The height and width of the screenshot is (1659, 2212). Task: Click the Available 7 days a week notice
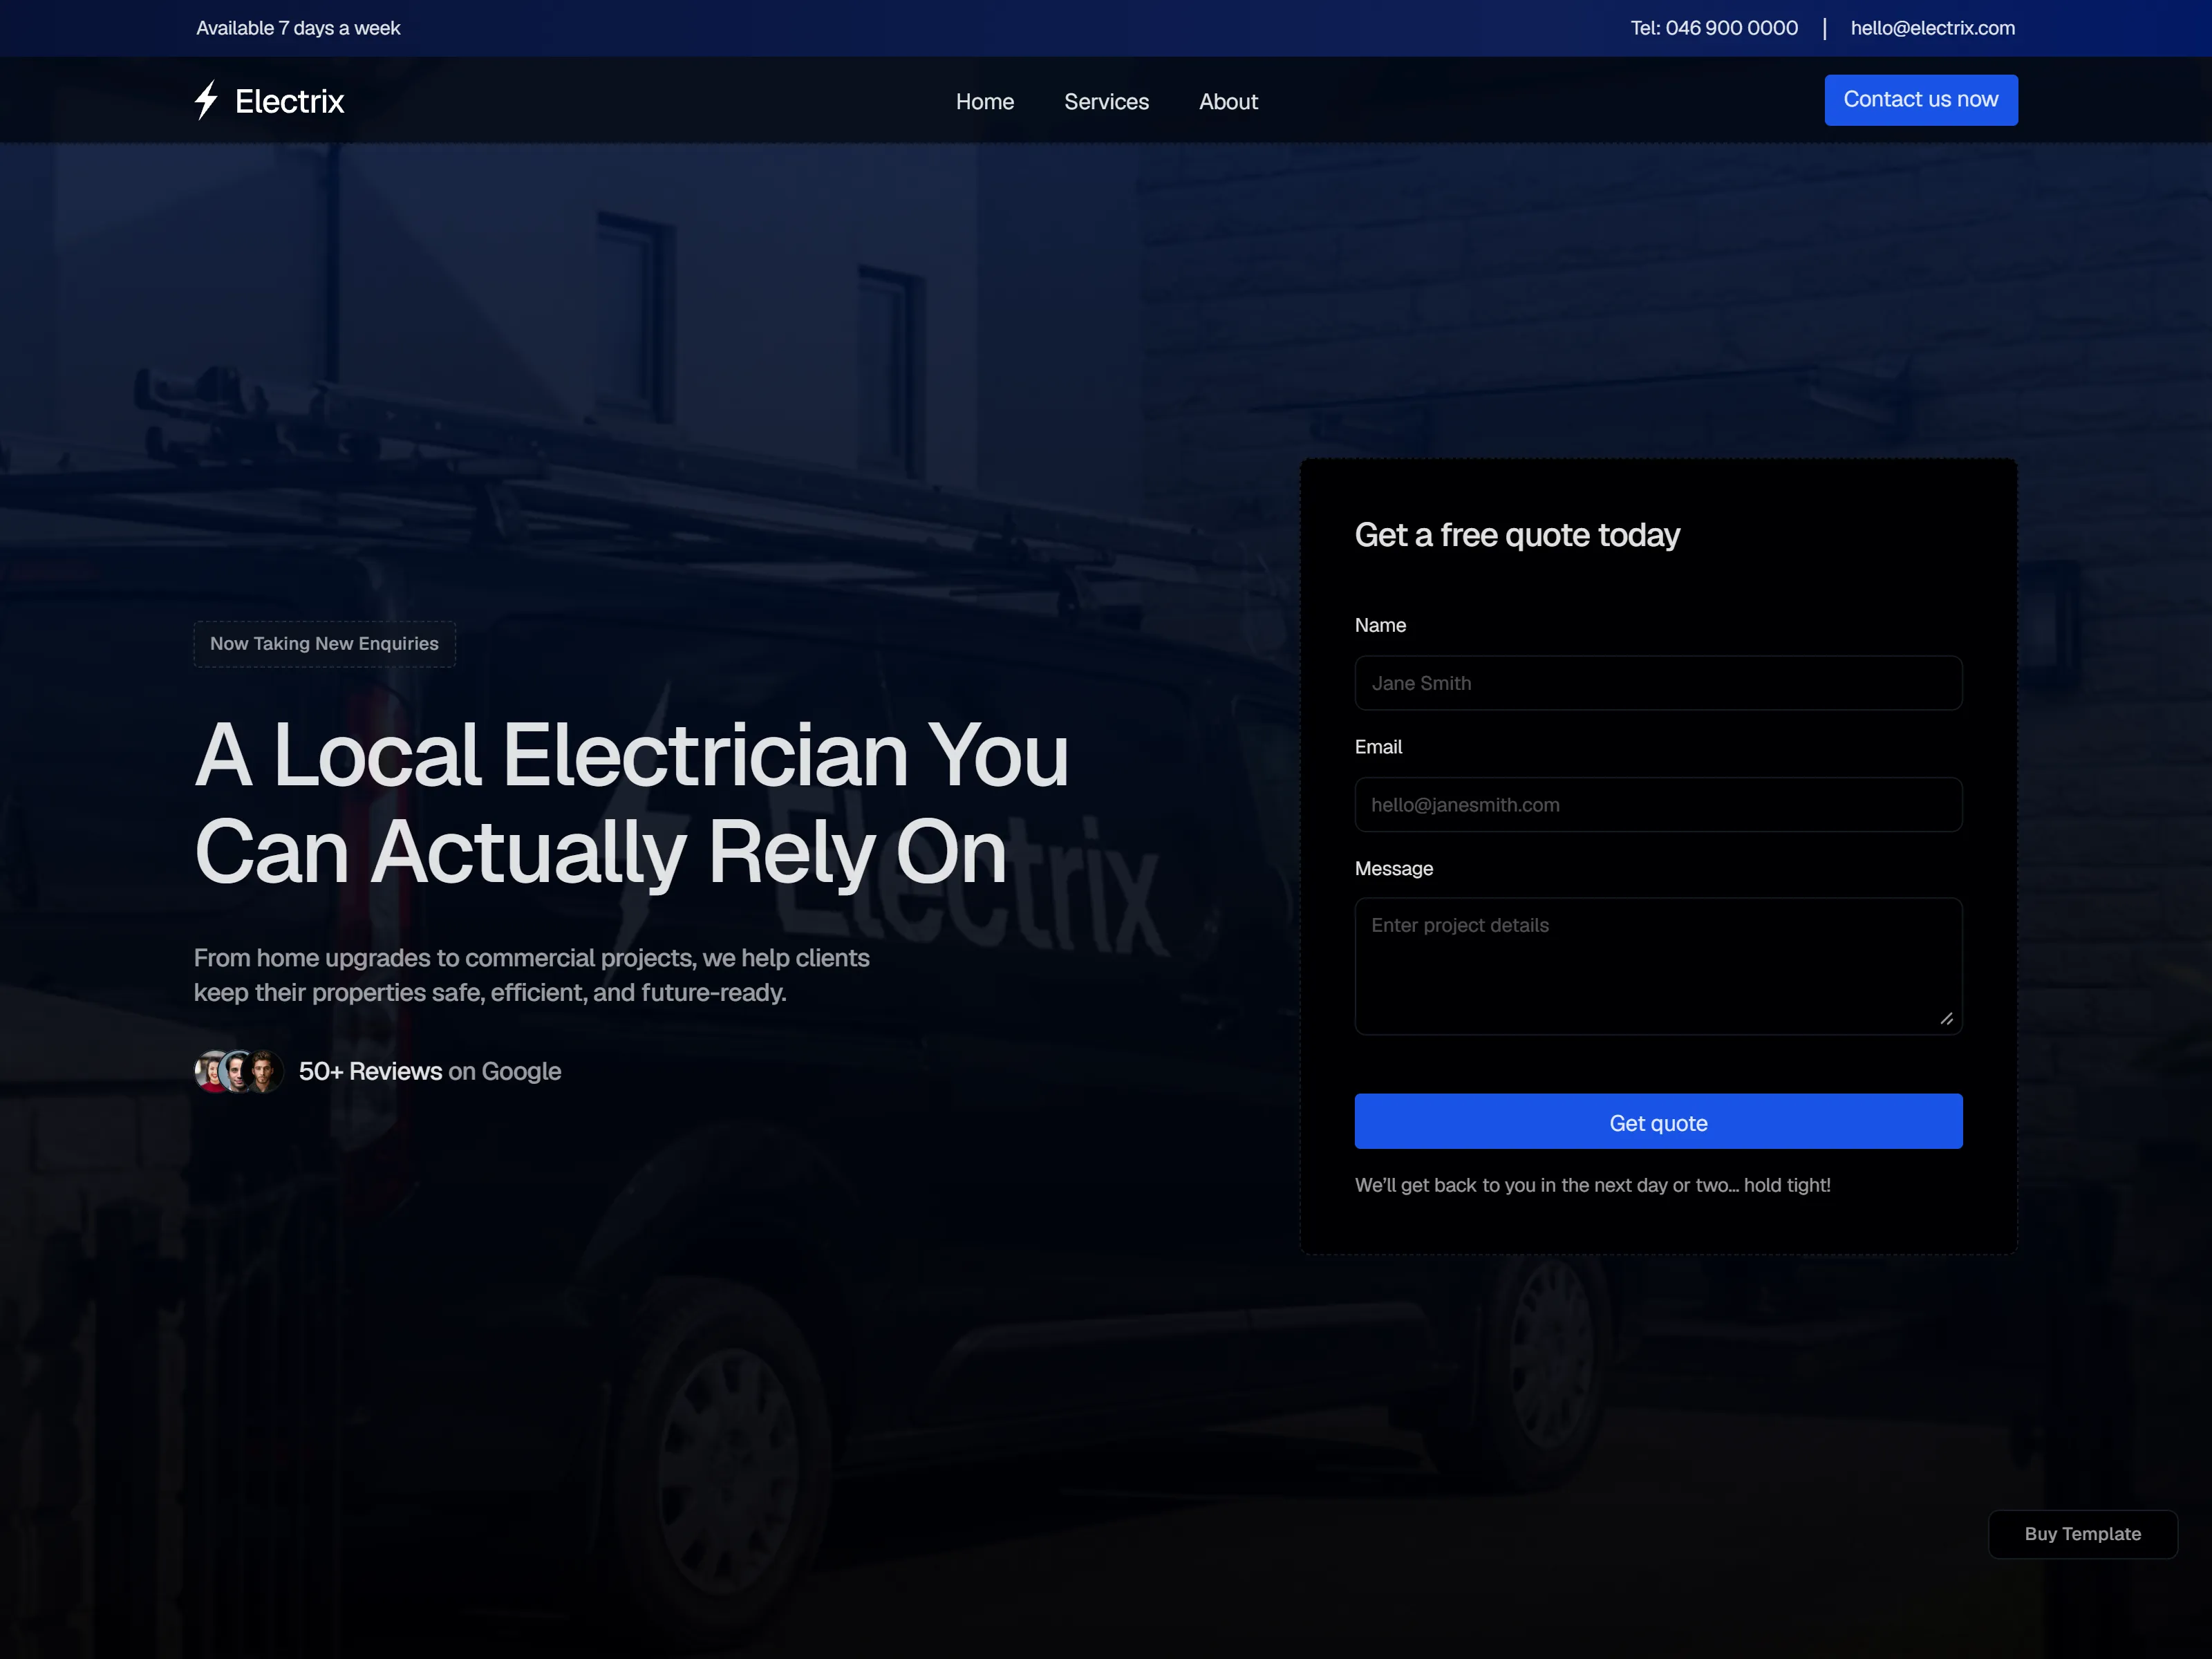[x=298, y=28]
